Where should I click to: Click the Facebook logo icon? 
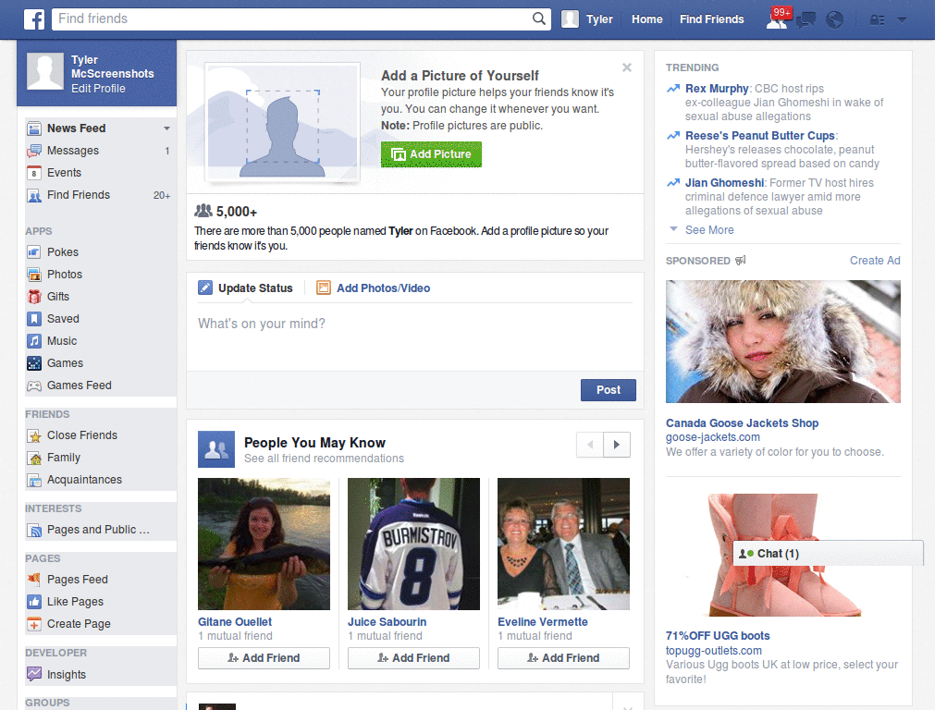tap(34, 19)
